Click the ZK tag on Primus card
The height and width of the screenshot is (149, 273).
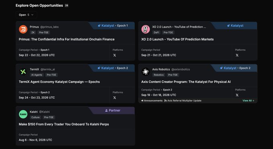point(33,32)
